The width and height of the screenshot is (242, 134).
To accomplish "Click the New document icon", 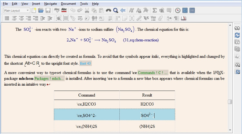I will [x=34, y=11].
